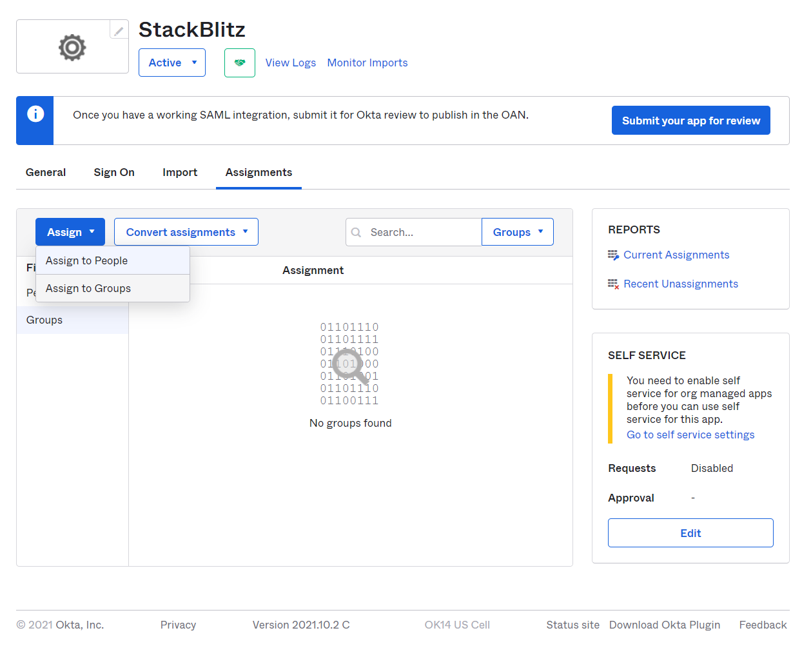
Task: Click the pencil icon to edit the app logo
Action: pyautogui.click(x=118, y=30)
